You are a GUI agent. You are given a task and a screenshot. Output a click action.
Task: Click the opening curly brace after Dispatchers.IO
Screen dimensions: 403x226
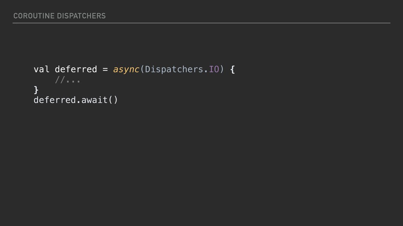[x=233, y=69]
